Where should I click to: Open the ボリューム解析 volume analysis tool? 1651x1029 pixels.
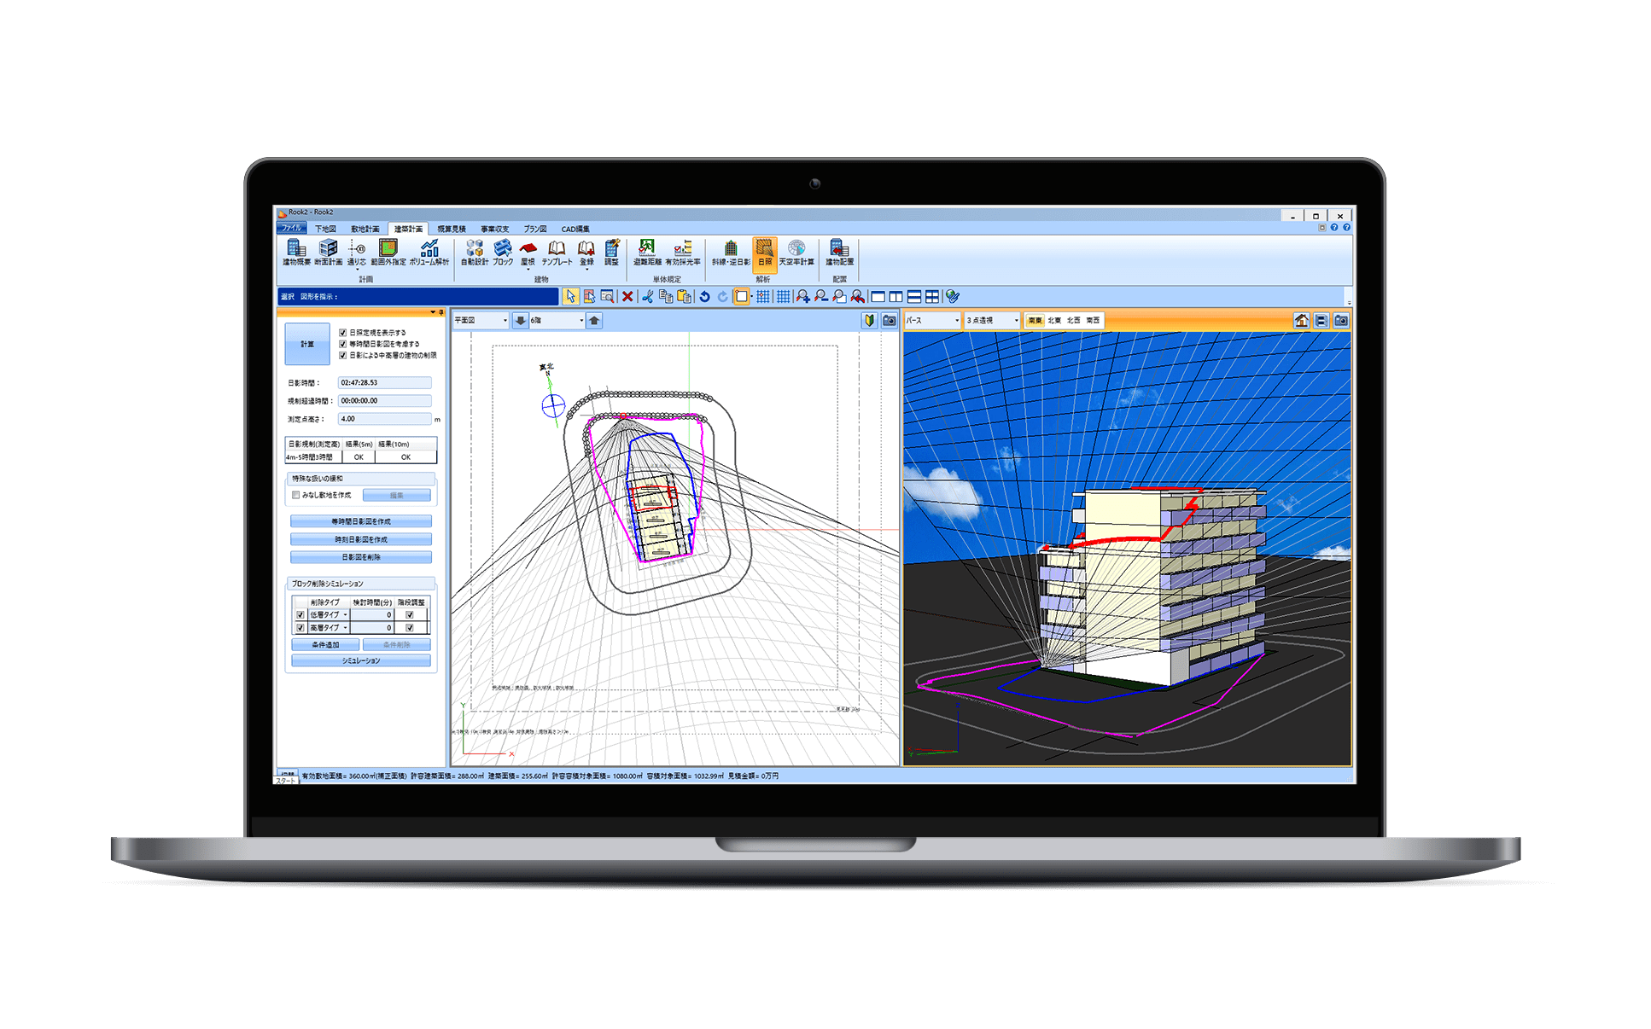tap(429, 252)
